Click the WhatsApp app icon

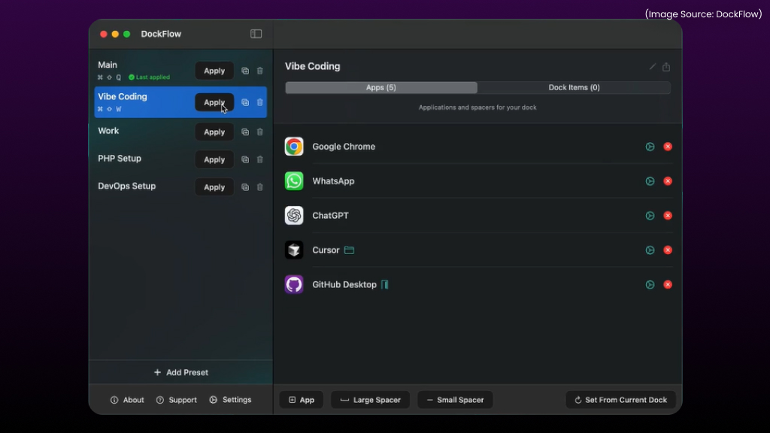coord(294,181)
